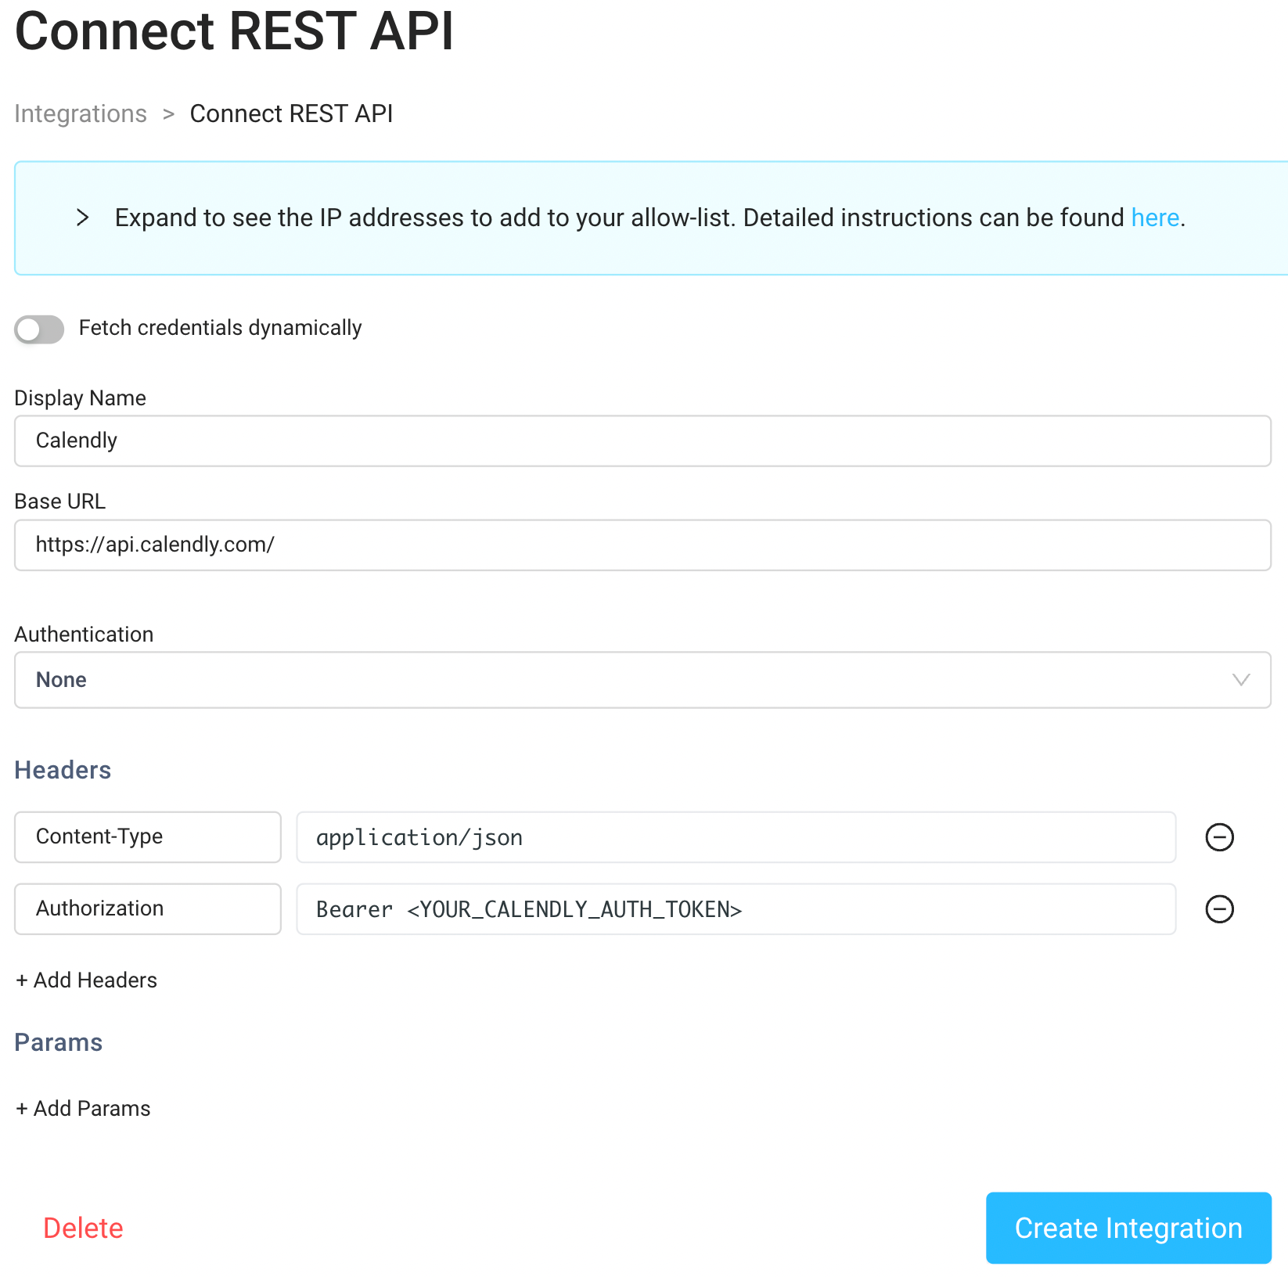Click the Content-Type header name field
This screenshot has height=1277, width=1288.
(x=147, y=837)
